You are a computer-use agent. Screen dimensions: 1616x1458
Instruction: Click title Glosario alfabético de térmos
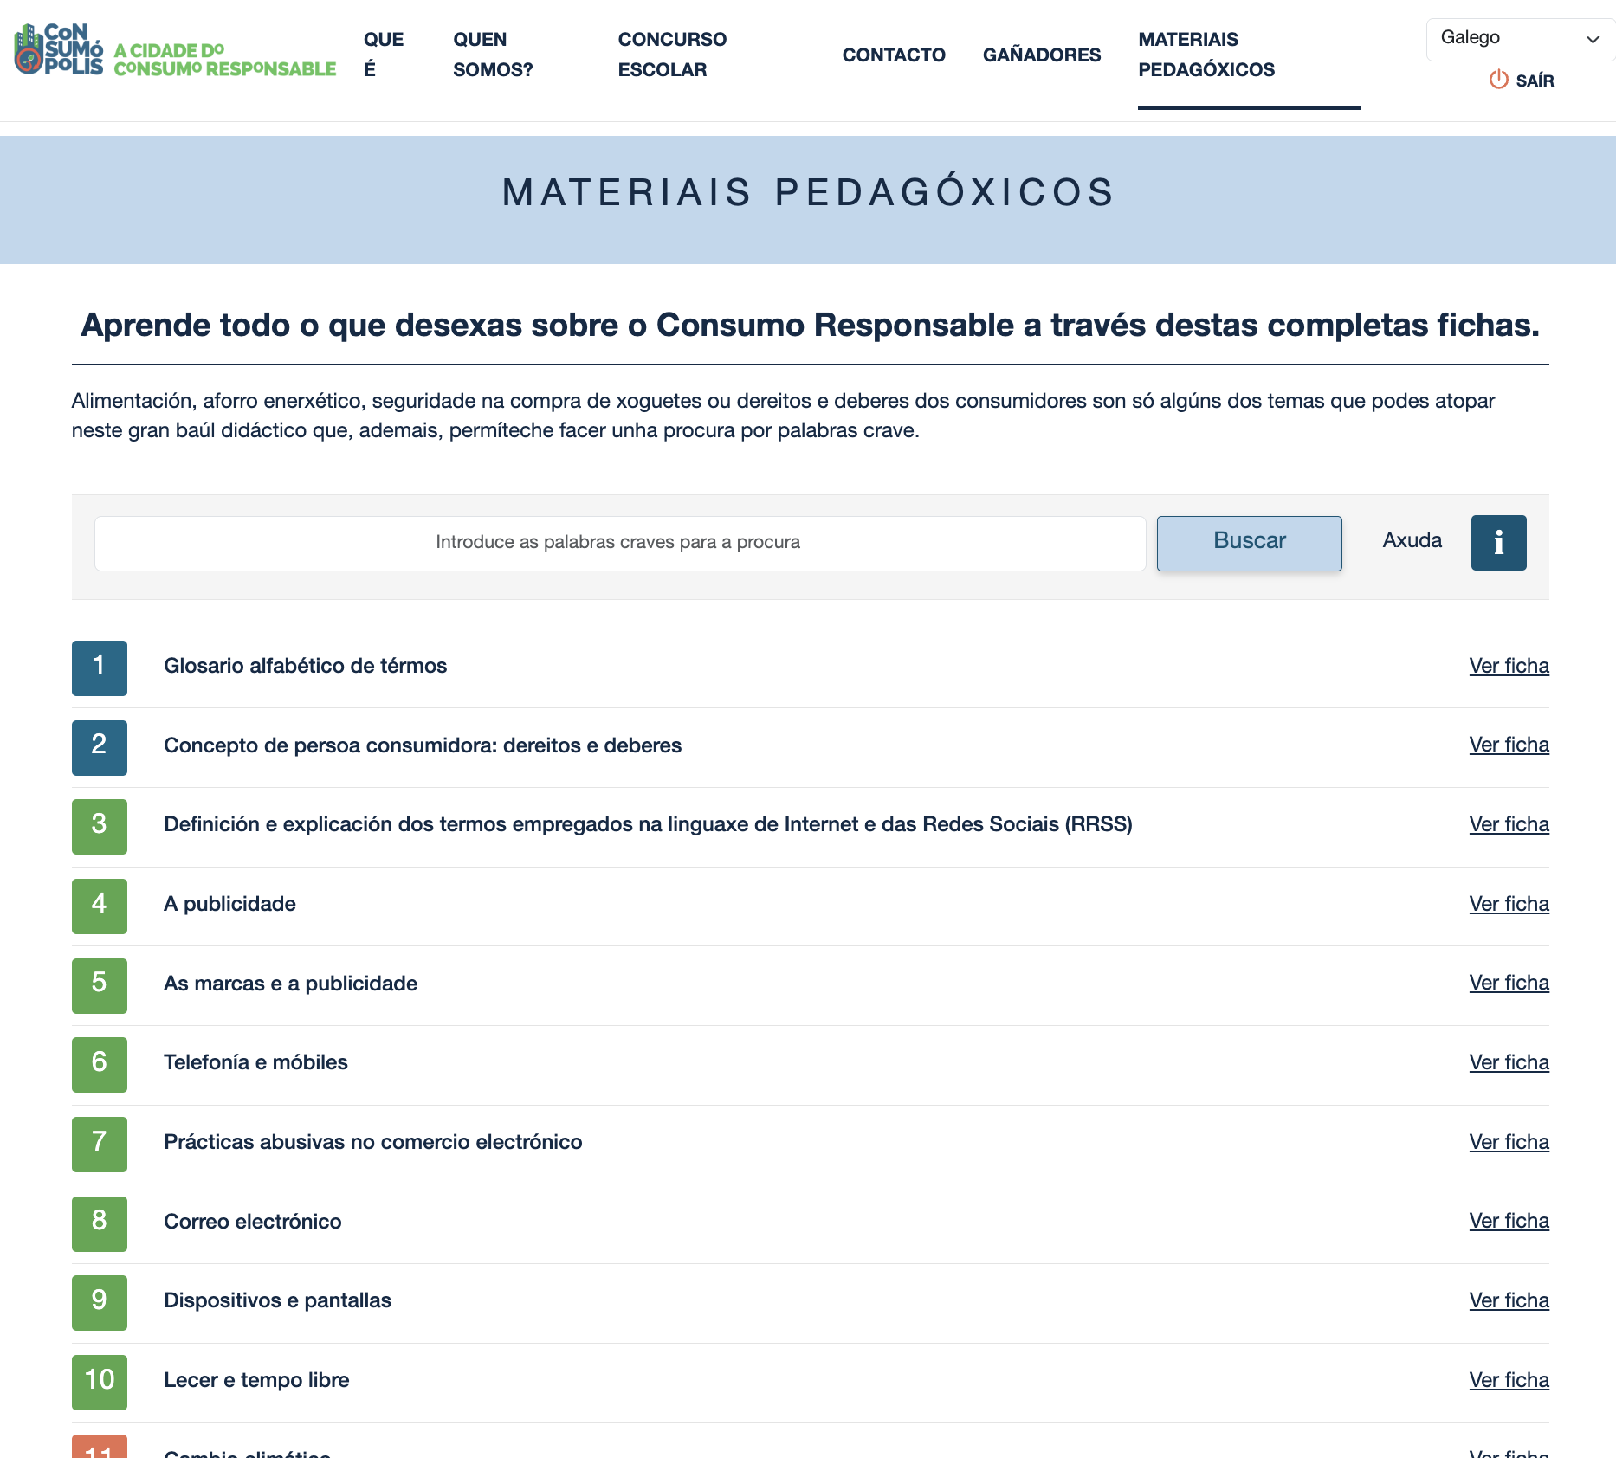pos(305,666)
